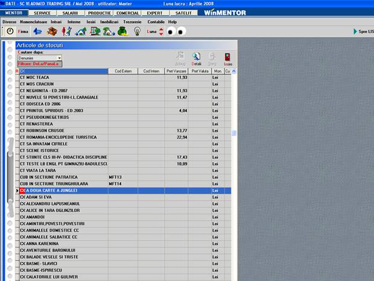Click the Spre LISTE arrow button

(x=364, y=31)
